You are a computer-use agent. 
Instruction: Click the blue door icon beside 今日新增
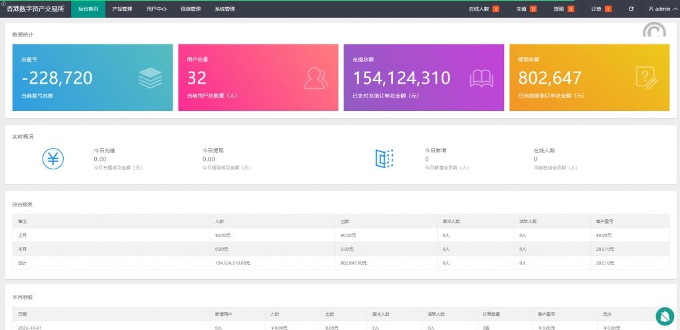(384, 159)
